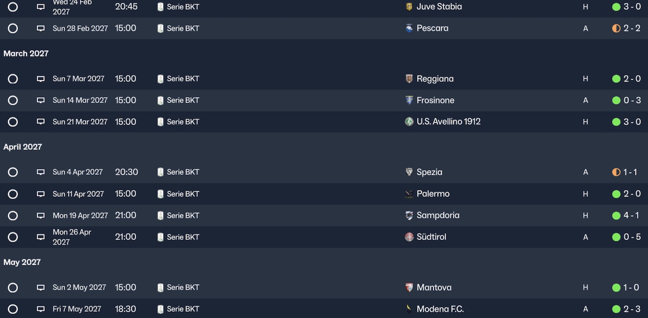Click the Sun 14 Mar 2027 fixture date
Viewport: 648px width, 318px height.
click(x=80, y=100)
